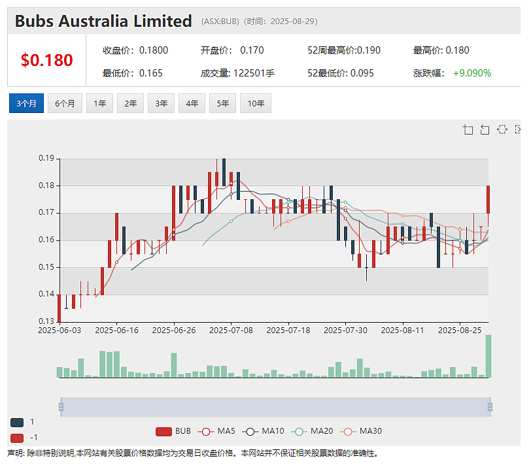Click the 时间: 2025-08-29 date text
Screen dimensions: 531x469
281,22
